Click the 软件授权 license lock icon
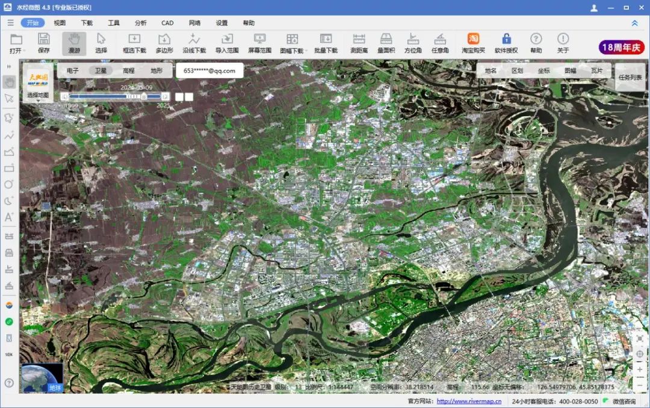This screenshot has width=650, height=408. click(506, 43)
